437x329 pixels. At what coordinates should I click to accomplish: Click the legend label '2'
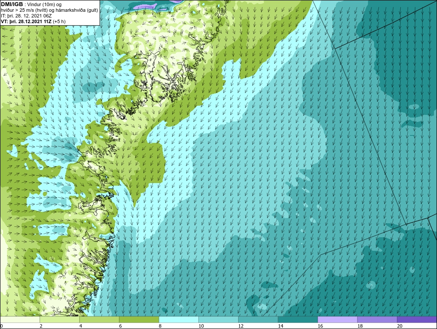pos(41,326)
